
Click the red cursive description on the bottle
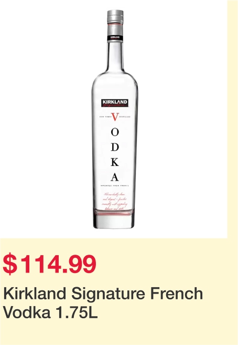tap(115, 202)
